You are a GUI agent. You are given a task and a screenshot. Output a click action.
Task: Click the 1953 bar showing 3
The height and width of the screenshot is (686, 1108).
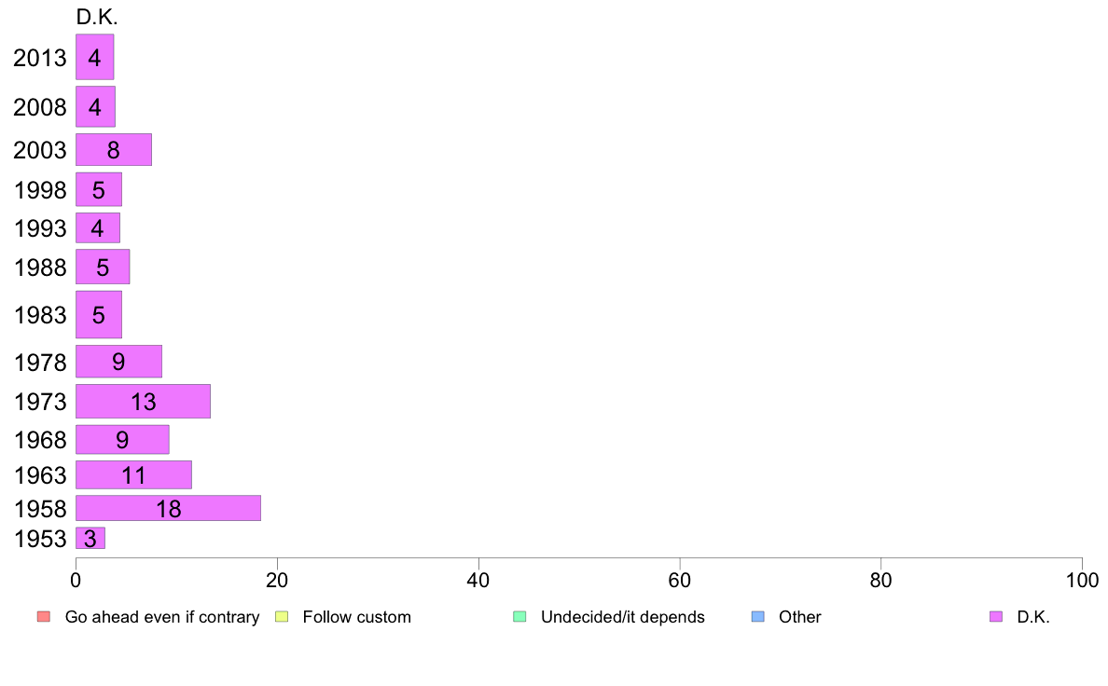click(90, 539)
